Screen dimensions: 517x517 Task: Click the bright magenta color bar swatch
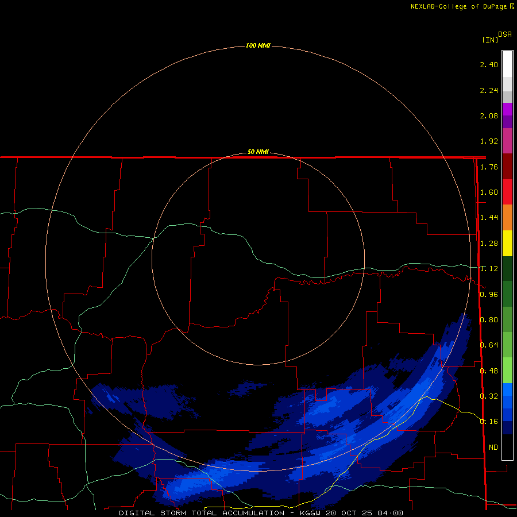pos(507,109)
